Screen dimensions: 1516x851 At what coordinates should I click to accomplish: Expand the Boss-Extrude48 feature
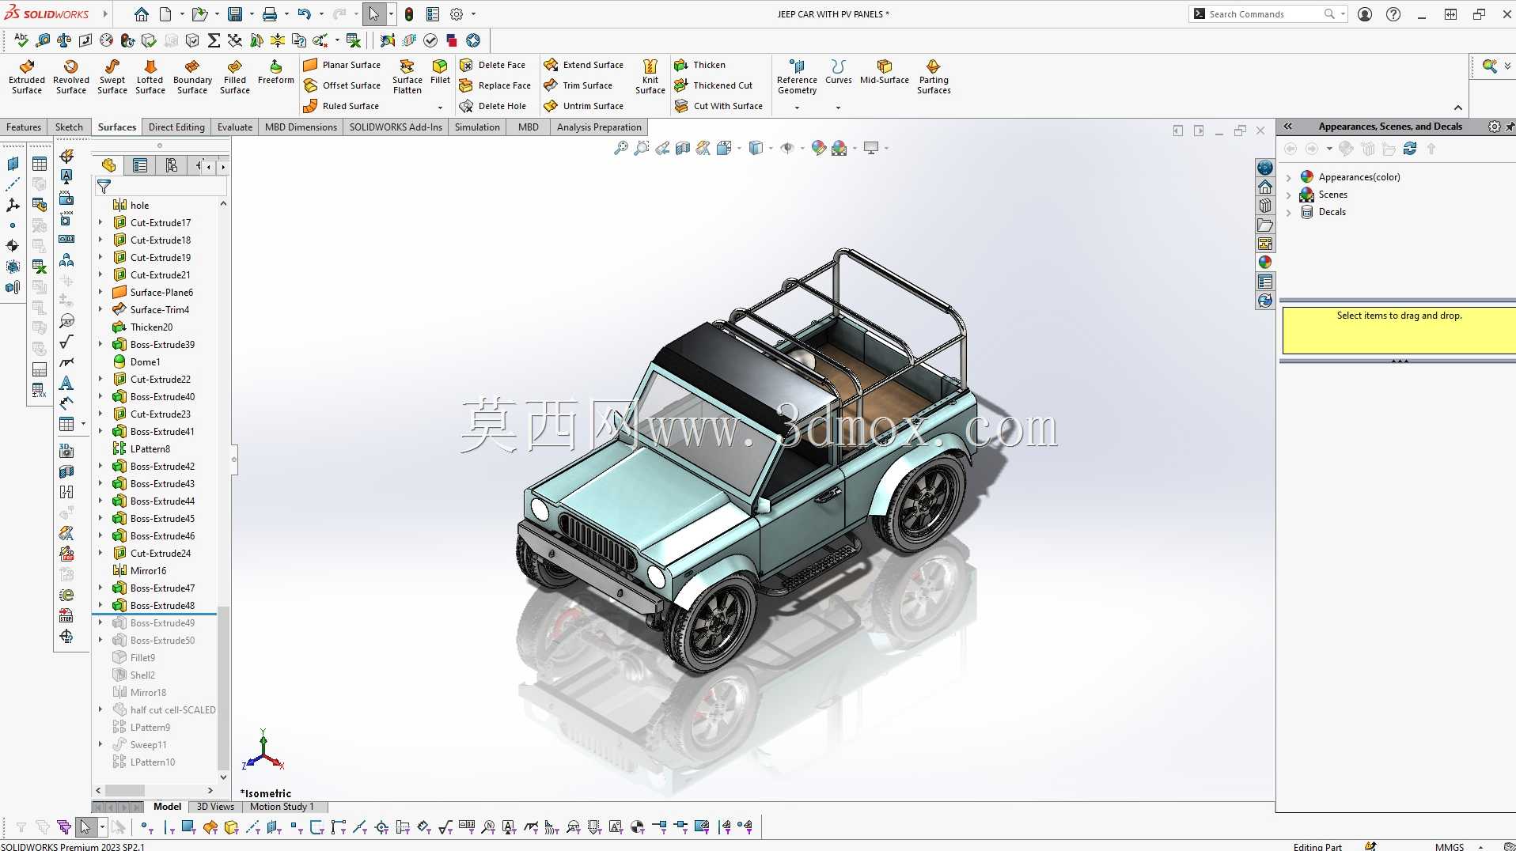click(x=100, y=606)
